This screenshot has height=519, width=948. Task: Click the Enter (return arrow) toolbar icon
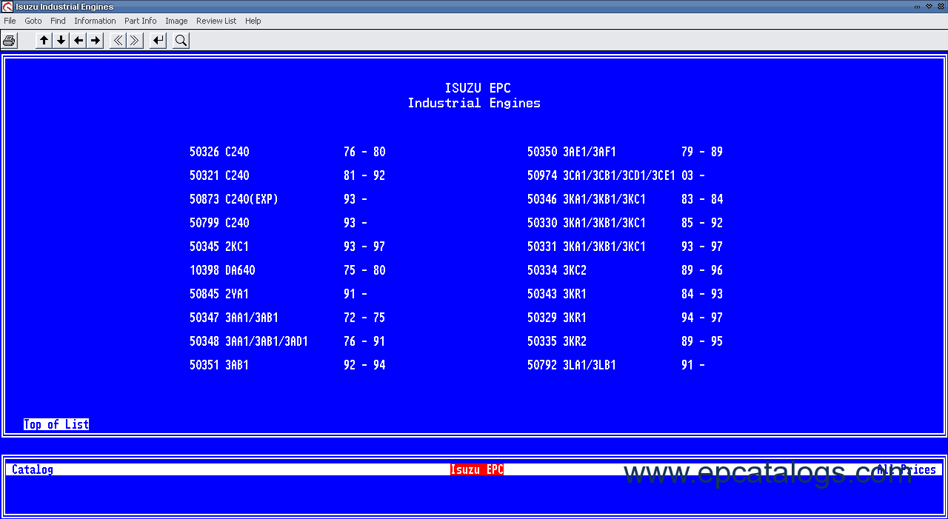click(x=158, y=41)
